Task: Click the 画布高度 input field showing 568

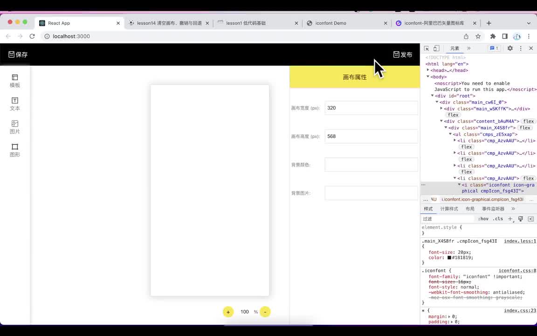Action: point(371,136)
